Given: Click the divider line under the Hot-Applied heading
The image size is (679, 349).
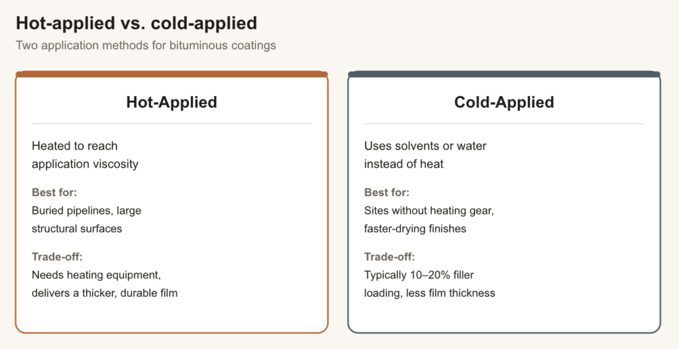Looking at the screenshot, I should 172,124.
